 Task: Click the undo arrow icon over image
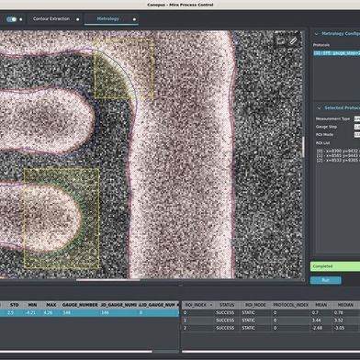[281, 40]
